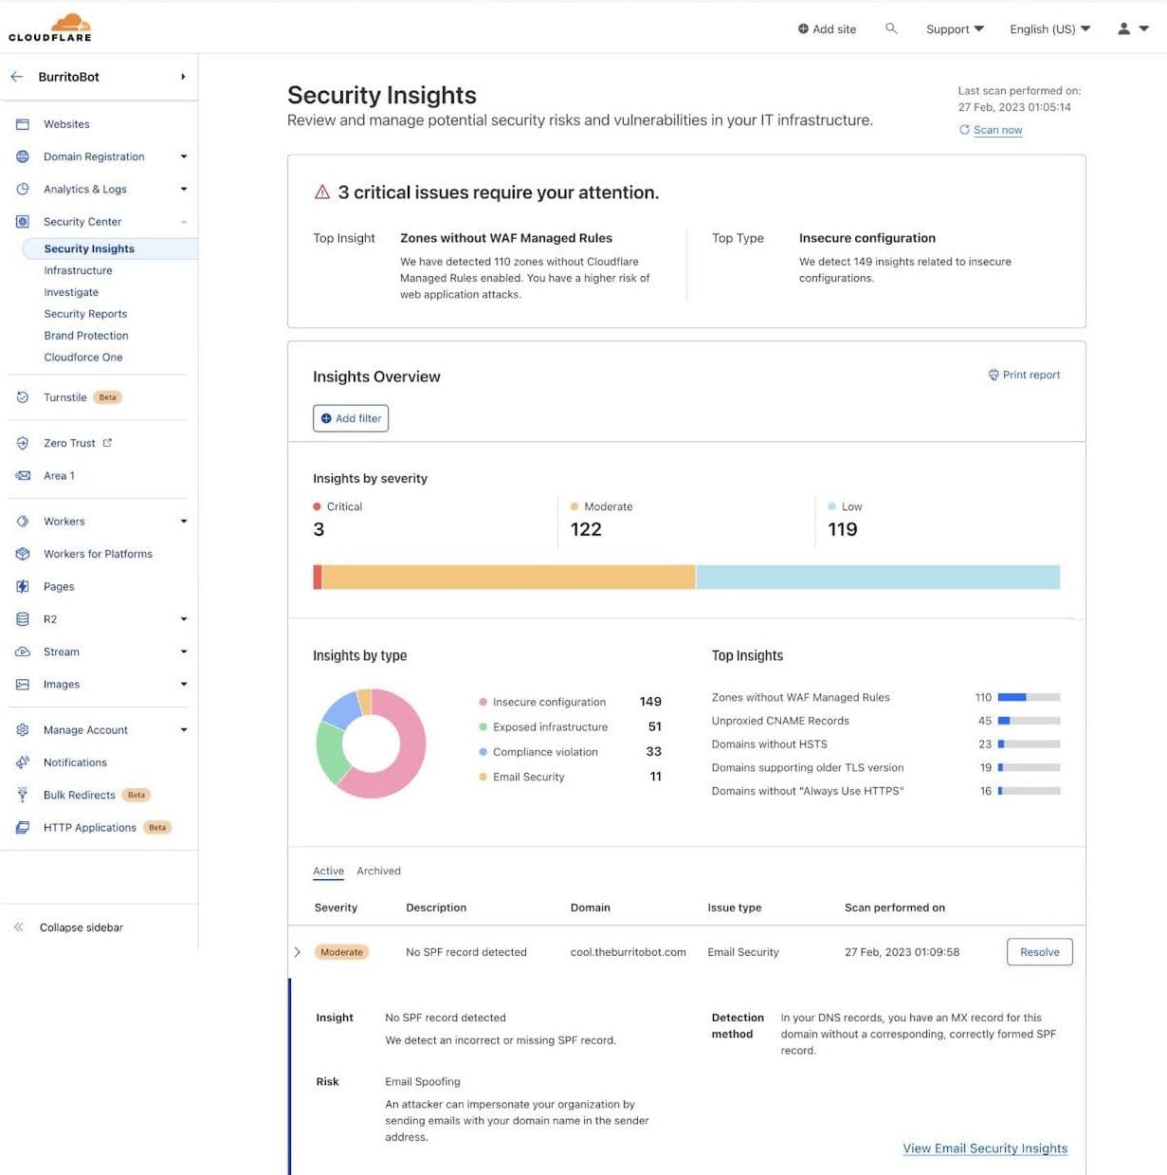Image resolution: width=1167 pixels, height=1175 pixels.
Task: Click the Area 1 envelope icon
Action: [x=23, y=476]
